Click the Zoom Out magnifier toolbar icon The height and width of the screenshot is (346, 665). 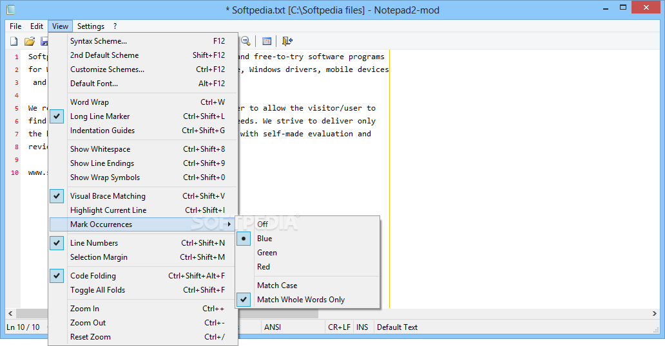(x=246, y=41)
